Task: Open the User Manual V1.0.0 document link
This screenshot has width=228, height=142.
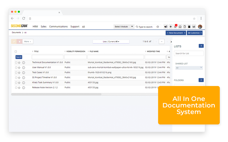Action: [41, 67]
